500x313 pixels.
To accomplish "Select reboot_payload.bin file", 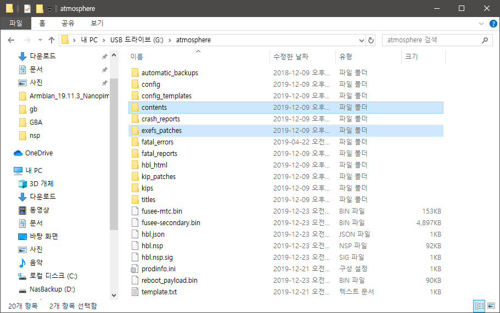I will point(170,281).
